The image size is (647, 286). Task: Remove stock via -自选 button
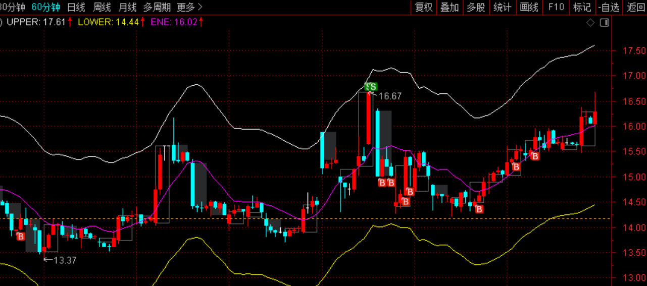pos(609,7)
